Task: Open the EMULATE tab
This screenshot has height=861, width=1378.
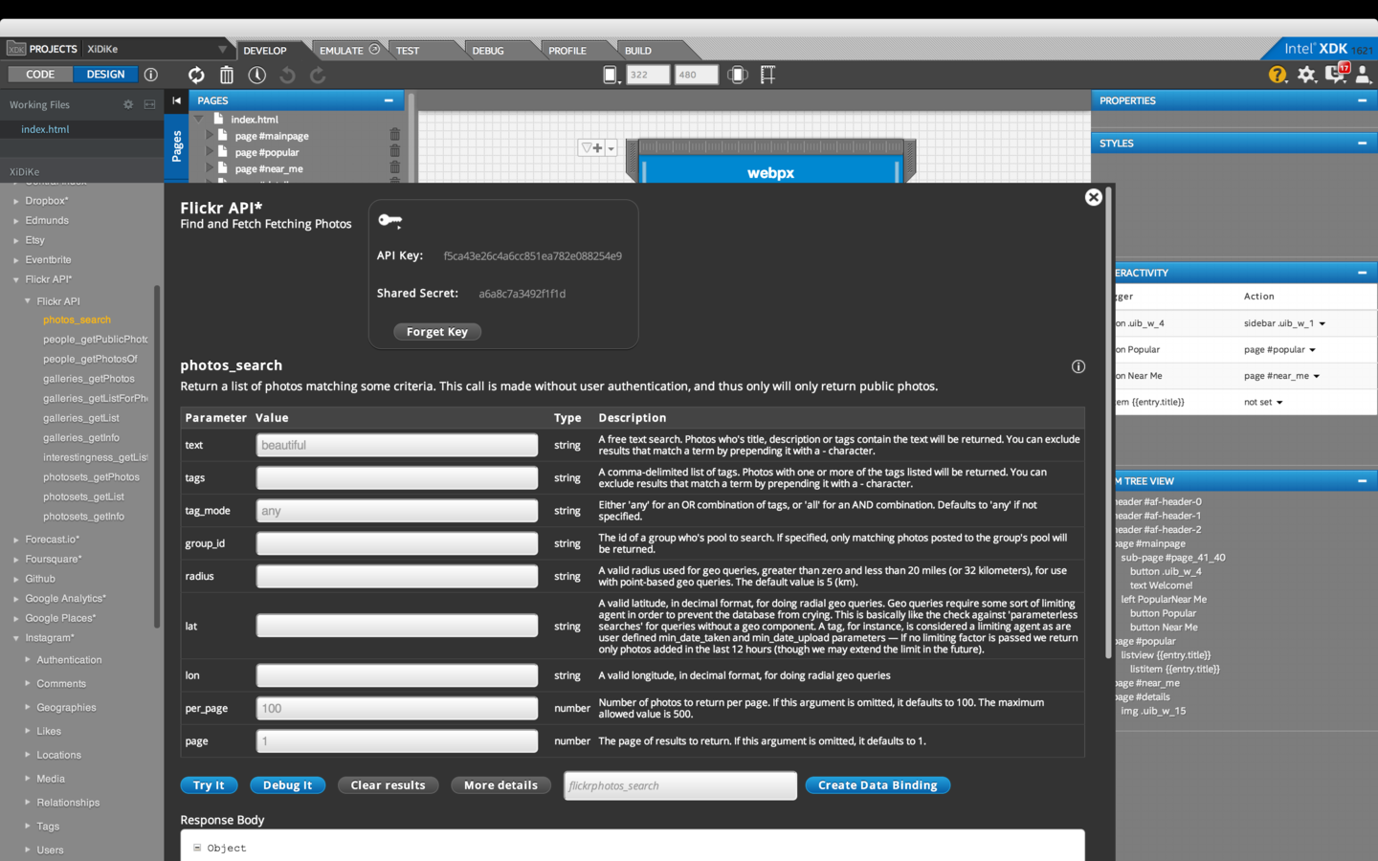Action: pyautogui.click(x=342, y=51)
